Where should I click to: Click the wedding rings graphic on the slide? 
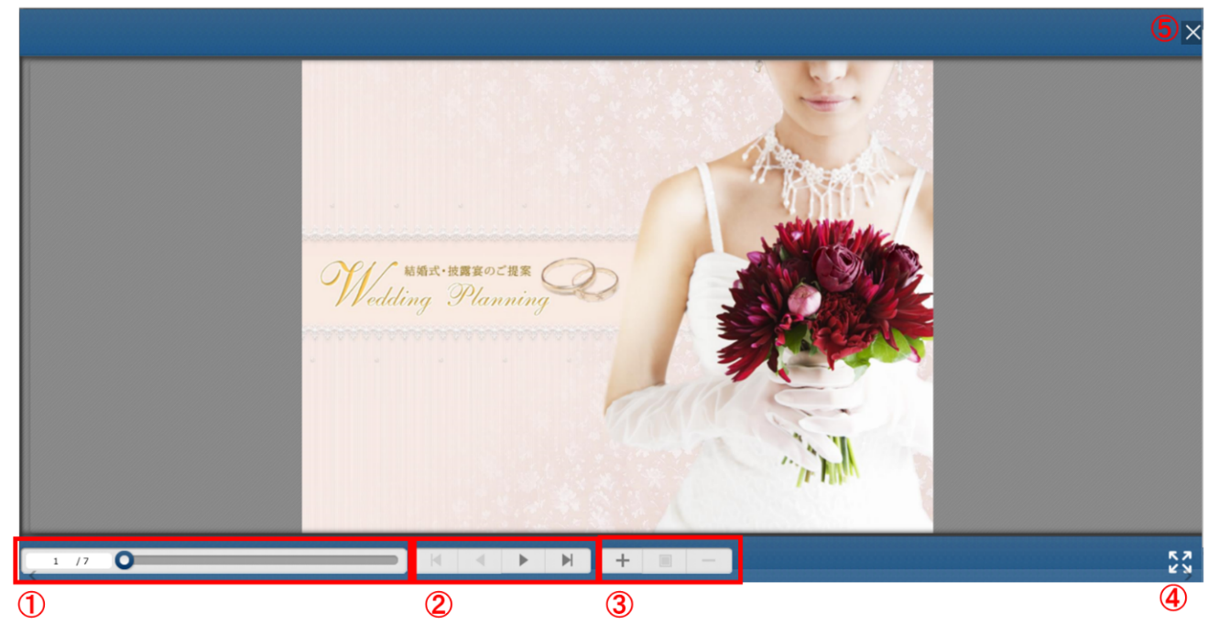coord(581,278)
